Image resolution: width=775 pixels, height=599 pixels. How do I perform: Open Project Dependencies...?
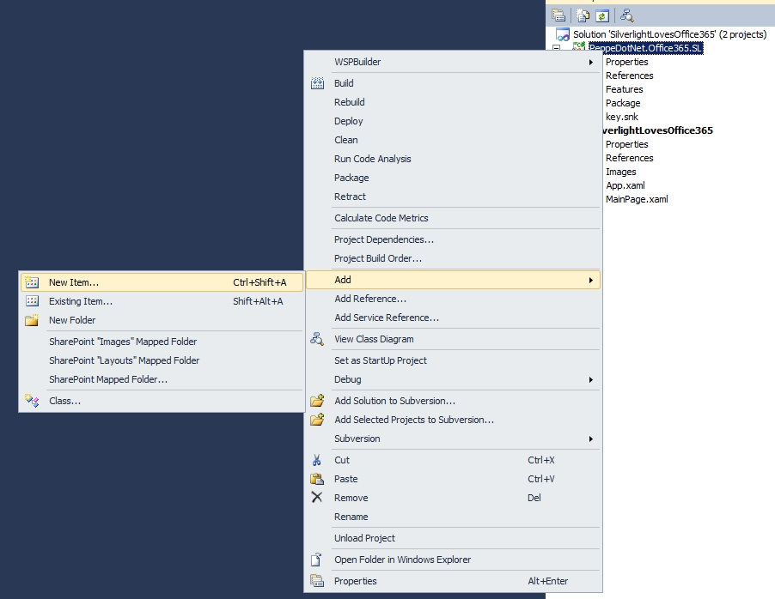click(454, 239)
